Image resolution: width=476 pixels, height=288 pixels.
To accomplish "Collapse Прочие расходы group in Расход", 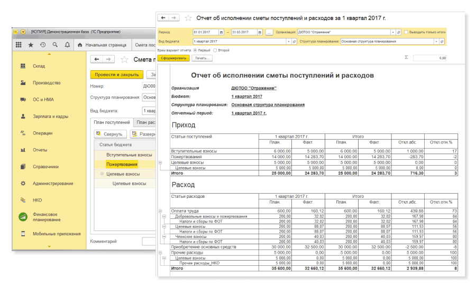I will tap(160, 253).
